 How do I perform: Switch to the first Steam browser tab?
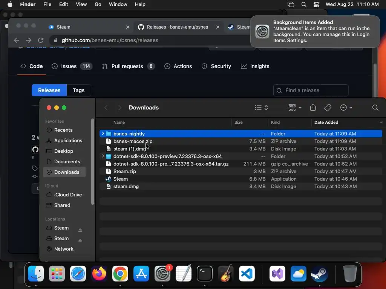pos(89,27)
